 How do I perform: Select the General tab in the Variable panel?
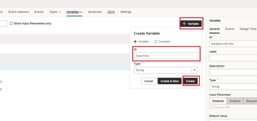tap(214, 29)
